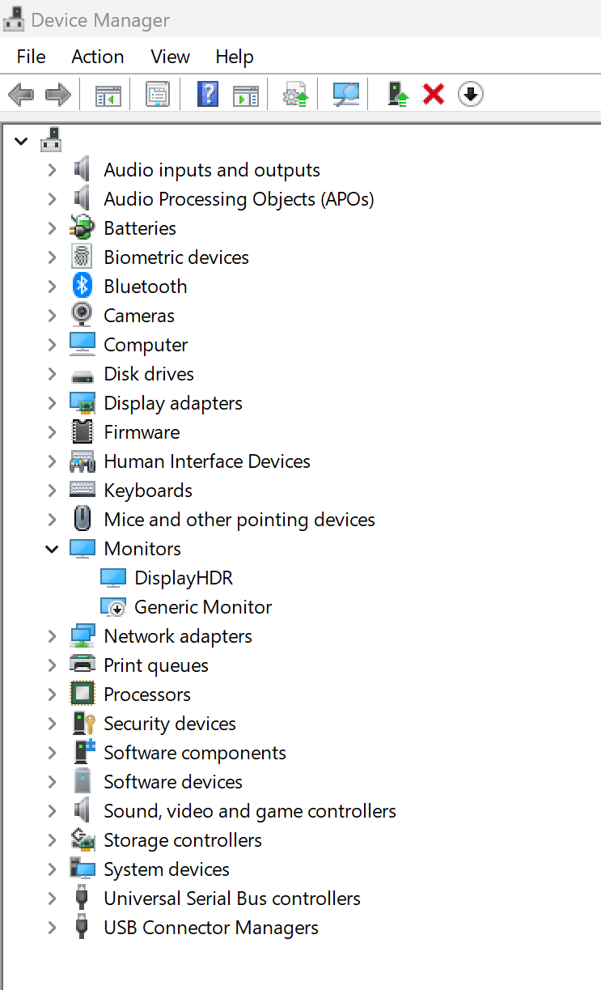Viewport: 601px width, 990px height.
Task: Toggle the console tree toolbar icon
Action: tap(108, 95)
